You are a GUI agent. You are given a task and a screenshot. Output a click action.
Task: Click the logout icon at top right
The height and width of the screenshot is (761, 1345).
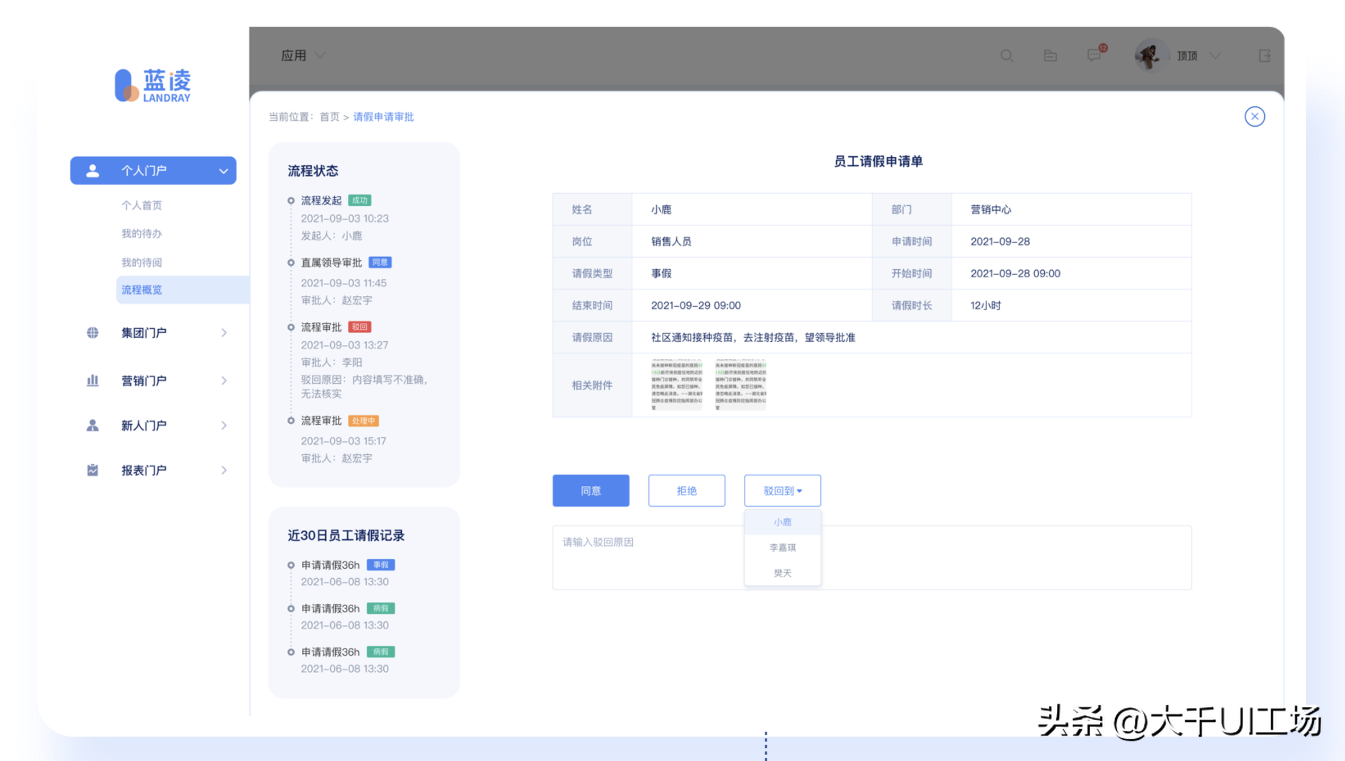pos(1264,56)
